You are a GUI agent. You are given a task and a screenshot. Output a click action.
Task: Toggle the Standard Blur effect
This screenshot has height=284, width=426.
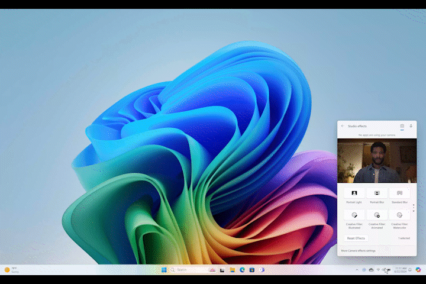point(399,193)
